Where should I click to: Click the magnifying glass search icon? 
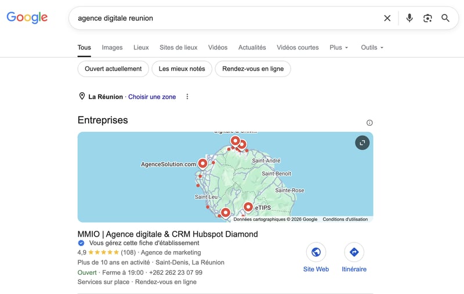(445, 18)
